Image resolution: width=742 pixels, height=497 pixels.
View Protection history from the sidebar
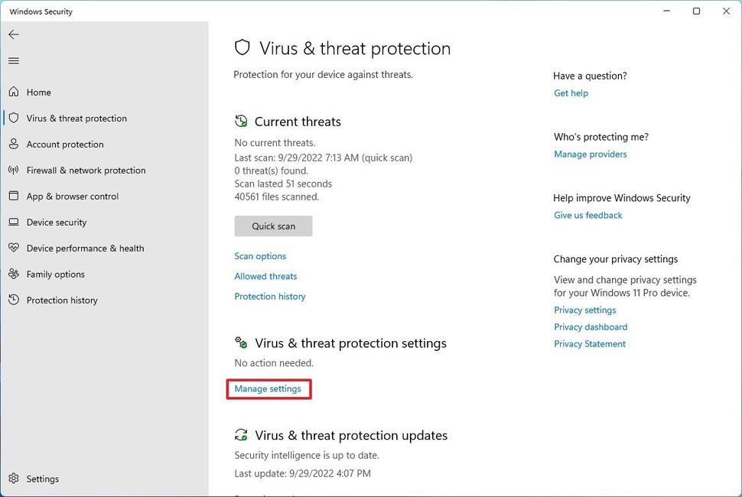pos(61,300)
